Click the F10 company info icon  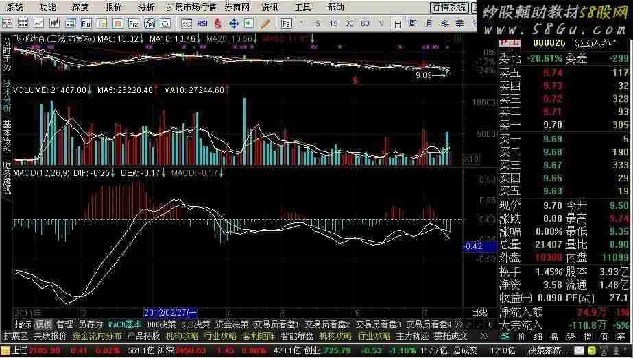point(86,23)
